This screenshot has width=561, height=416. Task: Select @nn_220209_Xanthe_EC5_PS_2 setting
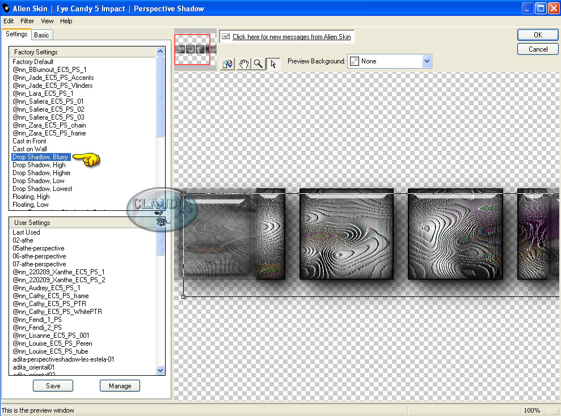(x=59, y=280)
